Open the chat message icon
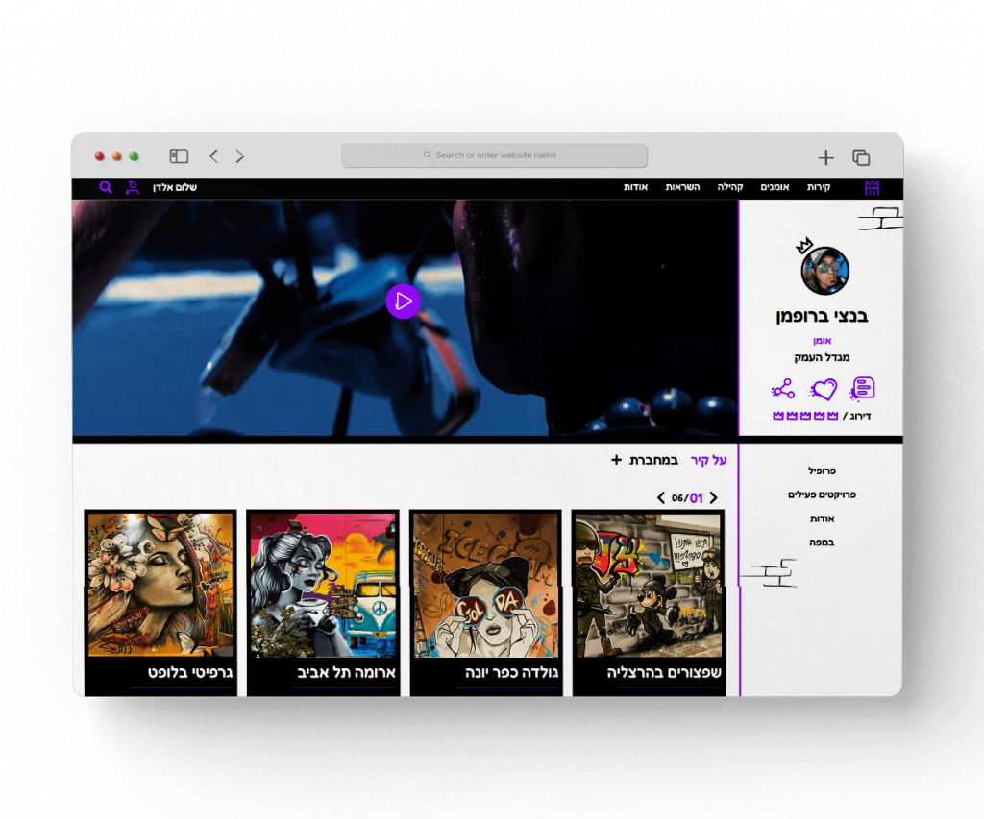The width and height of the screenshot is (984, 819). pyautogui.click(x=862, y=389)
